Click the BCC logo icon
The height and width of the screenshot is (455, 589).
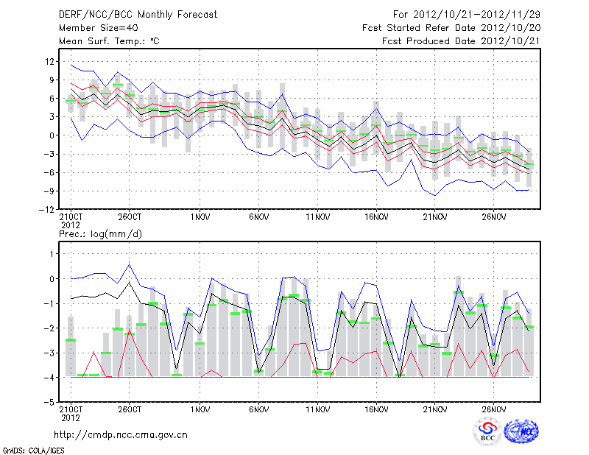[x=487, y=431]
